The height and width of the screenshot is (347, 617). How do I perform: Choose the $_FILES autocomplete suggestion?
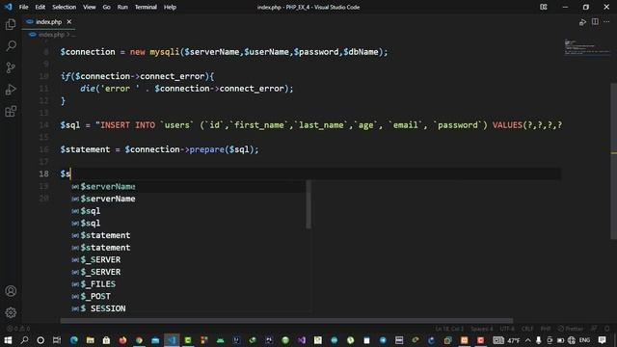(188, 284)
